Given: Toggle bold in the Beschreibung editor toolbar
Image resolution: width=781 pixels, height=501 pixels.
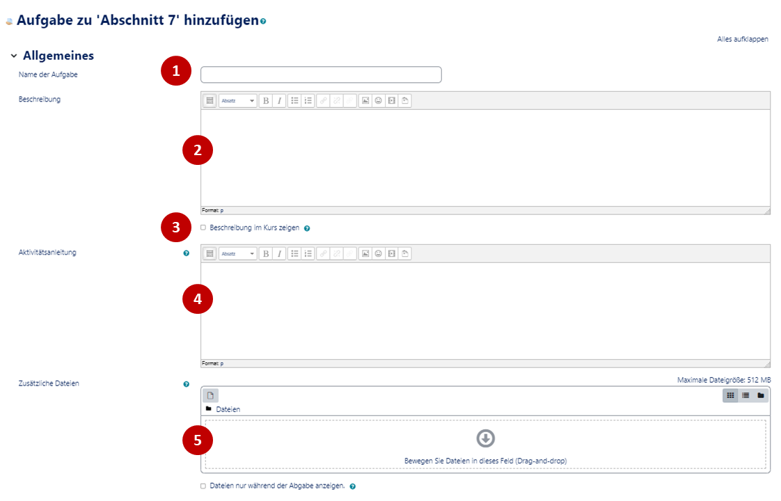Looking at the screenshot, I should [x=265, y=101].
